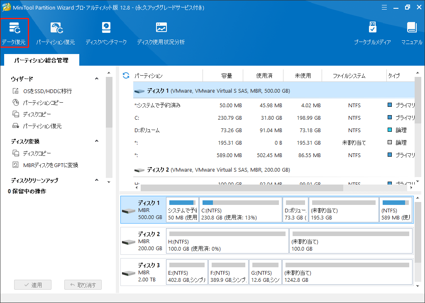The height and width of the screenshot is (303, 425).
Task: Open the マニュアル (Manual)
Action: pos(411,33)
